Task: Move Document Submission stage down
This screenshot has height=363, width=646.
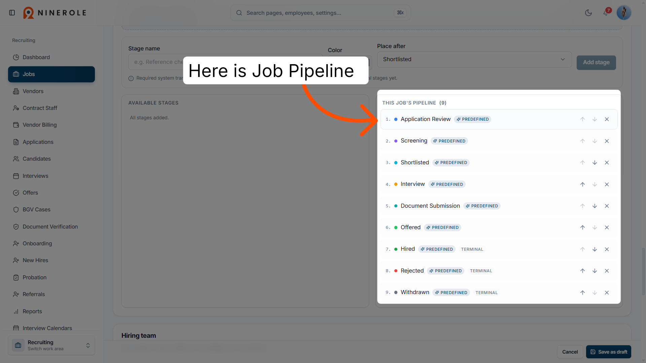Action: point(595,206)
